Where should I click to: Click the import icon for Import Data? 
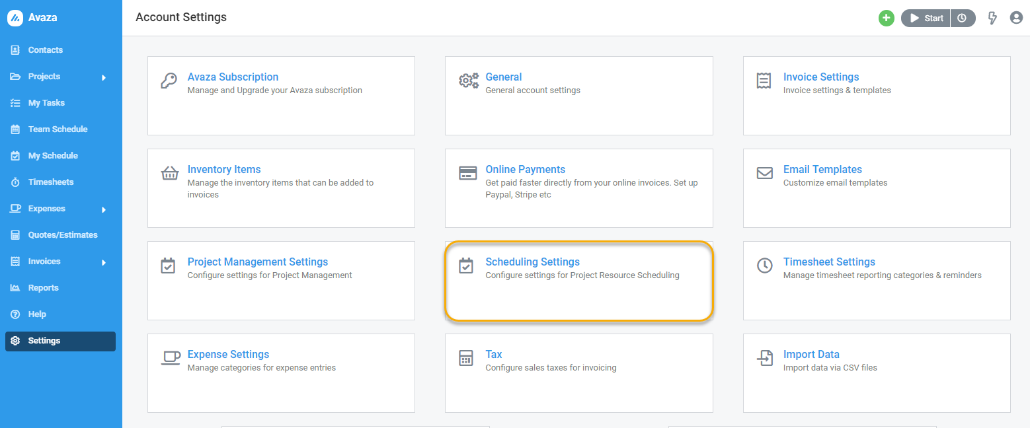coord(765,358)
